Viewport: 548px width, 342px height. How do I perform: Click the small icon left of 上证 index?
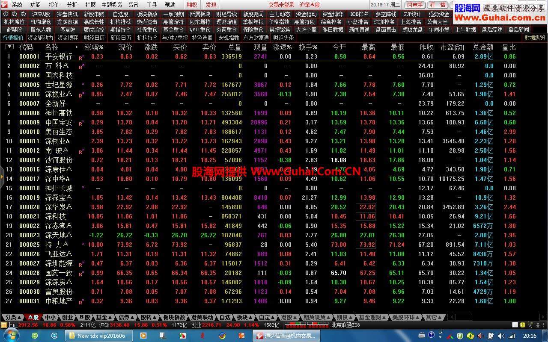pos(3,324)
